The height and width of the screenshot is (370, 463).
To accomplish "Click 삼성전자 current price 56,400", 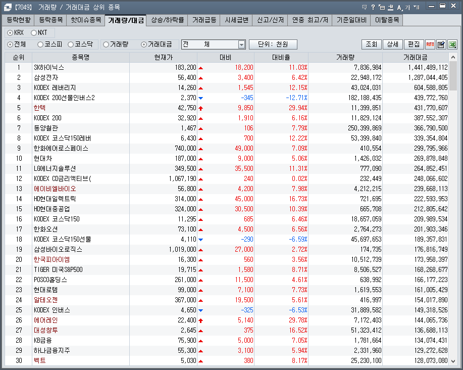I will click(x=187, y=78).
